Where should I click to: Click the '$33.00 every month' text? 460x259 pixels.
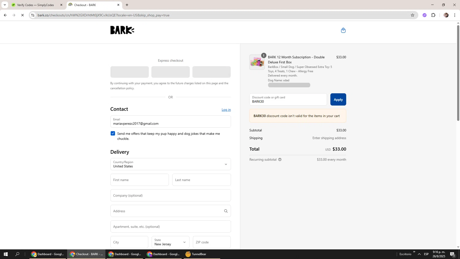click(331, 160)
